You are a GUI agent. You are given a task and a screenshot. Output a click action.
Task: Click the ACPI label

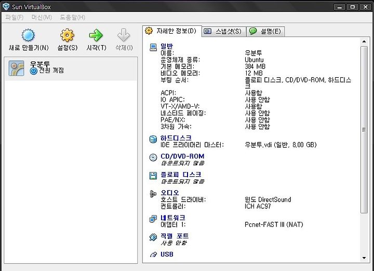pos(168,93)
